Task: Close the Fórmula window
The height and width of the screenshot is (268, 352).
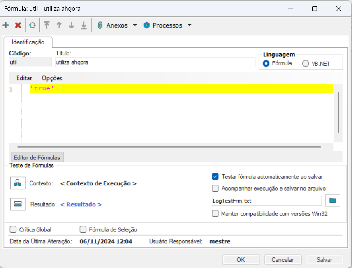Action: pos(339,9)
